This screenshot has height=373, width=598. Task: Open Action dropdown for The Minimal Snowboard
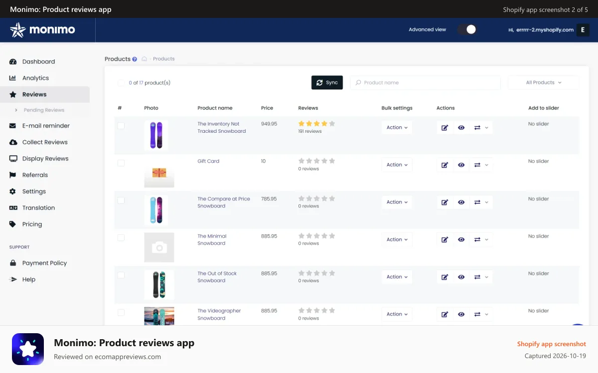397,239
